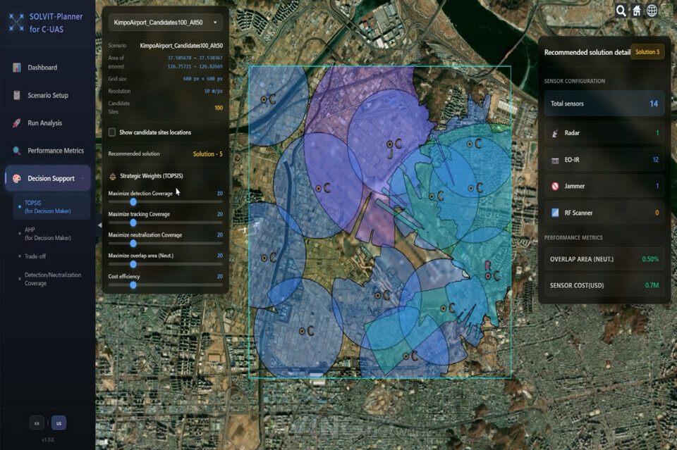
Task: Select AHP (for Decision Maker) submenu
Action: [47, 234]
